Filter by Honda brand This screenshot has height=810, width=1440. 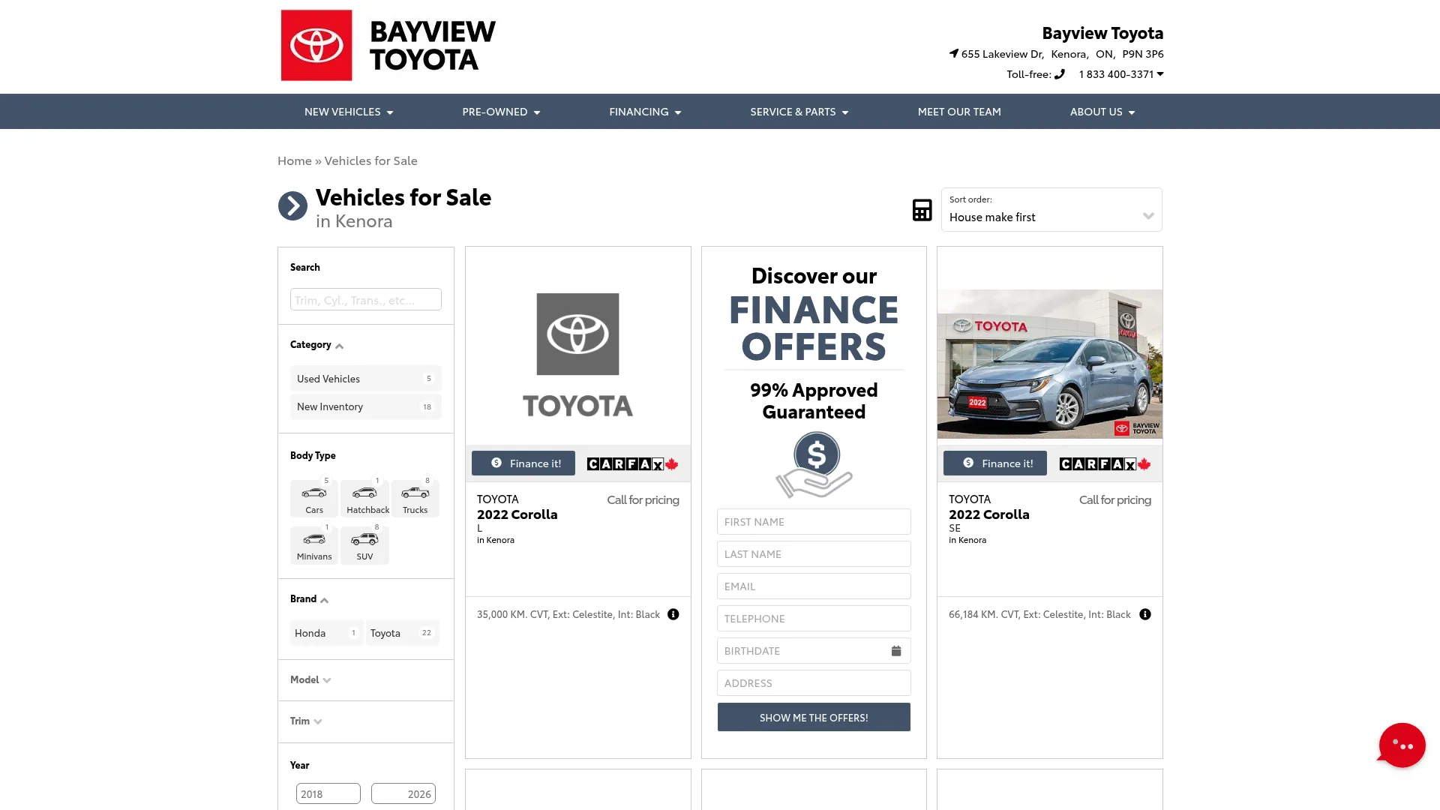coord(327,633)
